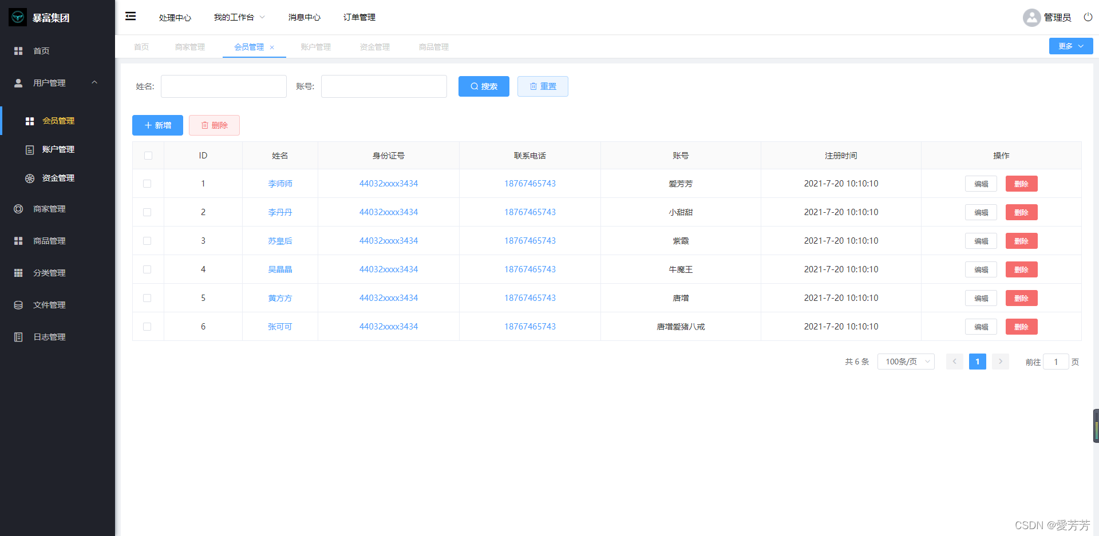Switch to the 账户管理 tab

click(316, 47)
